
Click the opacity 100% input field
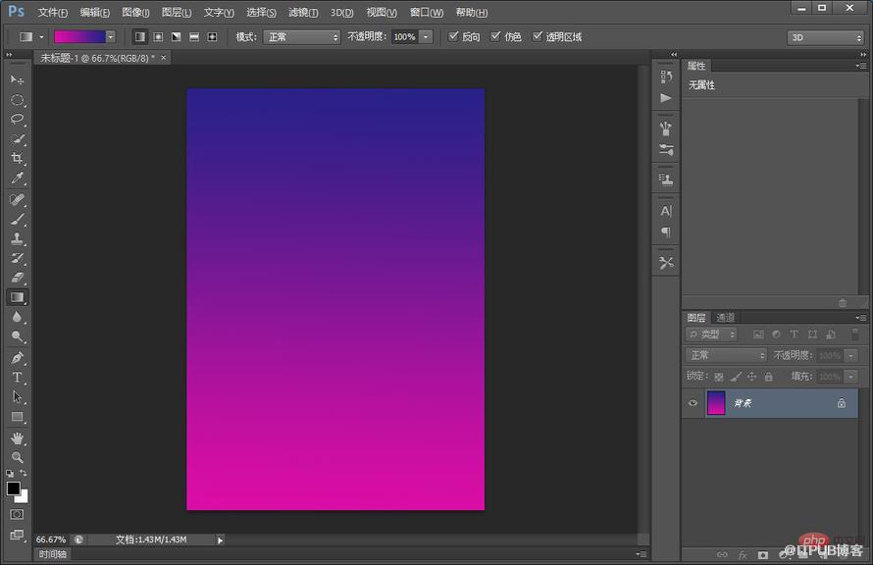[405, 36]
